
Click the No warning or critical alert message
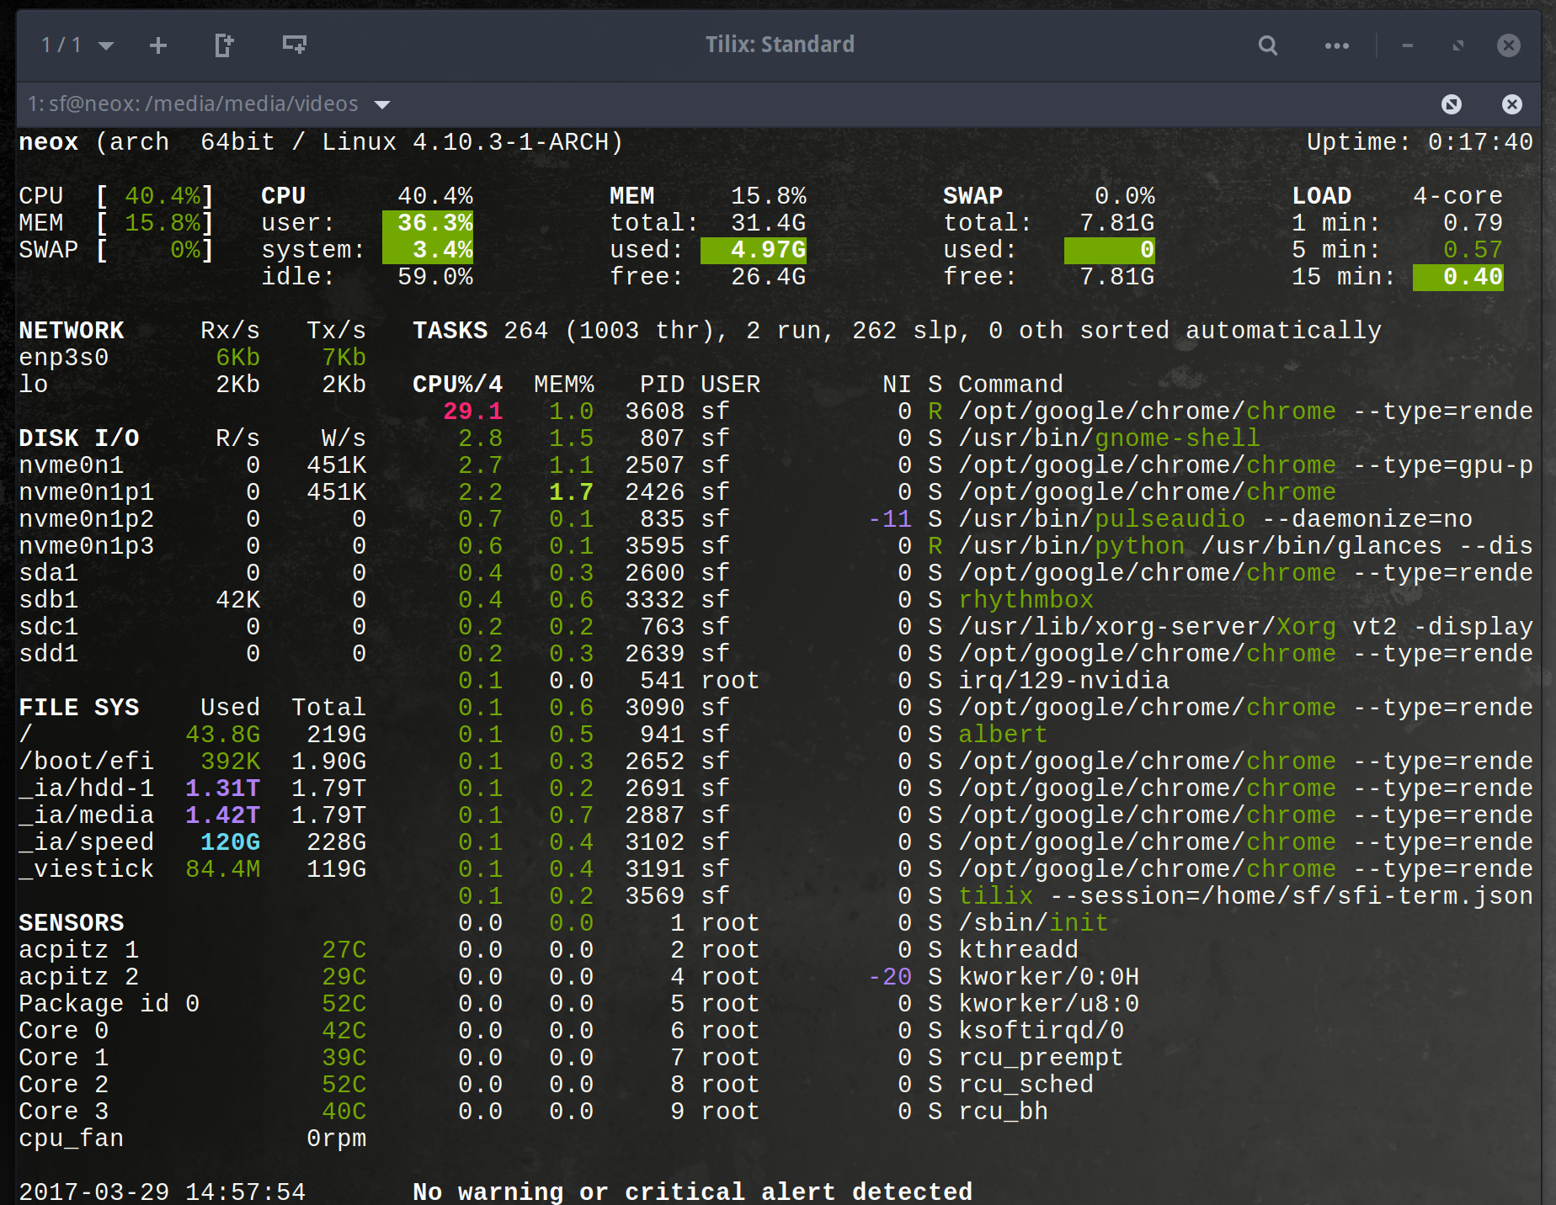point(693,1192)
